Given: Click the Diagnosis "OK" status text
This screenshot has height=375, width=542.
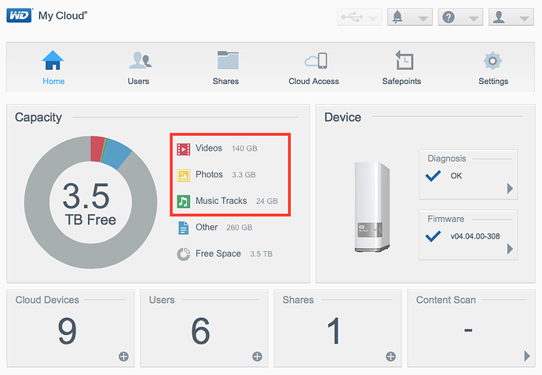Looking at the screenshot, I should coord(456,176).
